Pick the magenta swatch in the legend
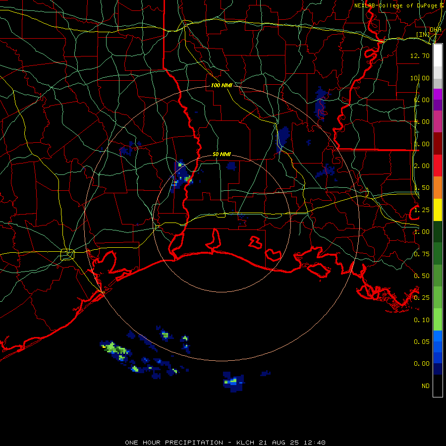Image resolution: width=446 pixels, height=446 pixels. click(x=438, y=94)
